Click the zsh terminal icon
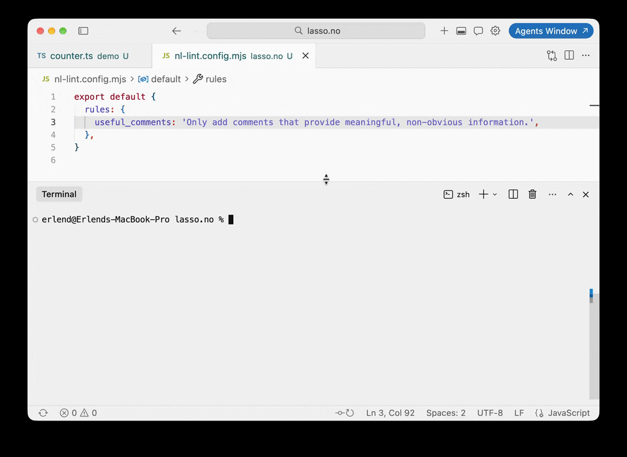This screenshot has width=627, height=457. pyautogui.click(x=448, y=194)
